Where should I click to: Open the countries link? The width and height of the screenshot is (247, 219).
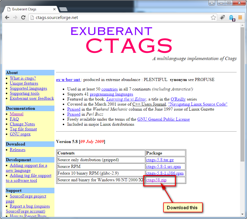coord(109,89)
